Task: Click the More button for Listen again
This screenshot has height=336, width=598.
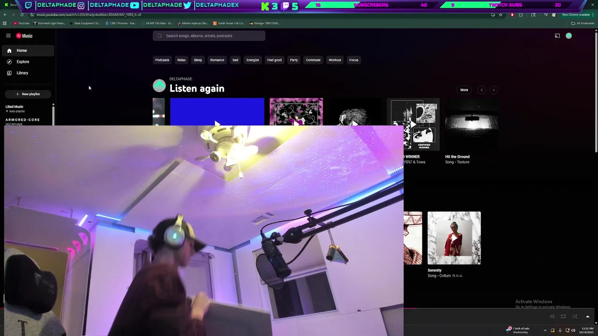Action: [x=464, y=90]
